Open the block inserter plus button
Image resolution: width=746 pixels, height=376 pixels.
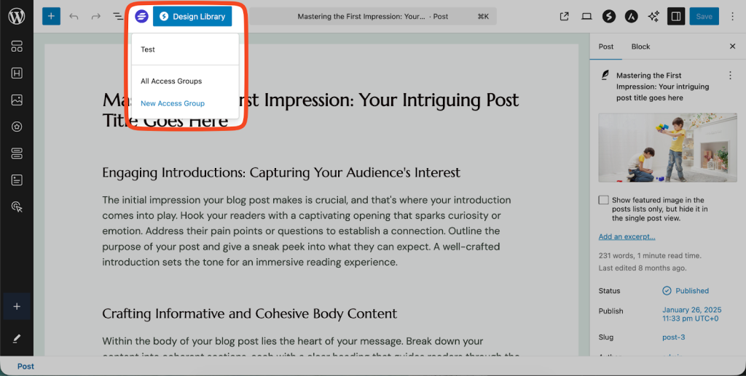[51, 16]
